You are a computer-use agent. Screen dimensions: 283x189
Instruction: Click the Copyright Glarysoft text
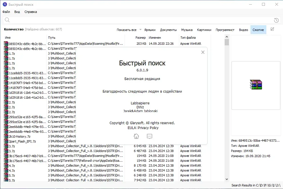(142, 123)
